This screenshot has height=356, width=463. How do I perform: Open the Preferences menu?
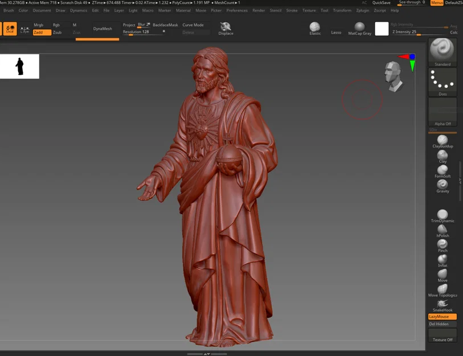[x=237, y=10]
